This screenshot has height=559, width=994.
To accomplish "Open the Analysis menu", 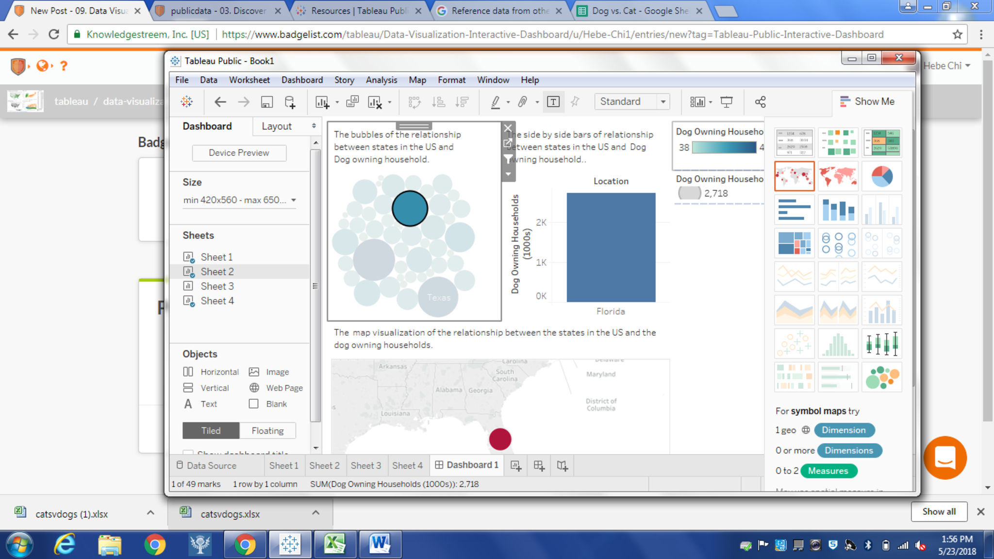I will [381, 80].
